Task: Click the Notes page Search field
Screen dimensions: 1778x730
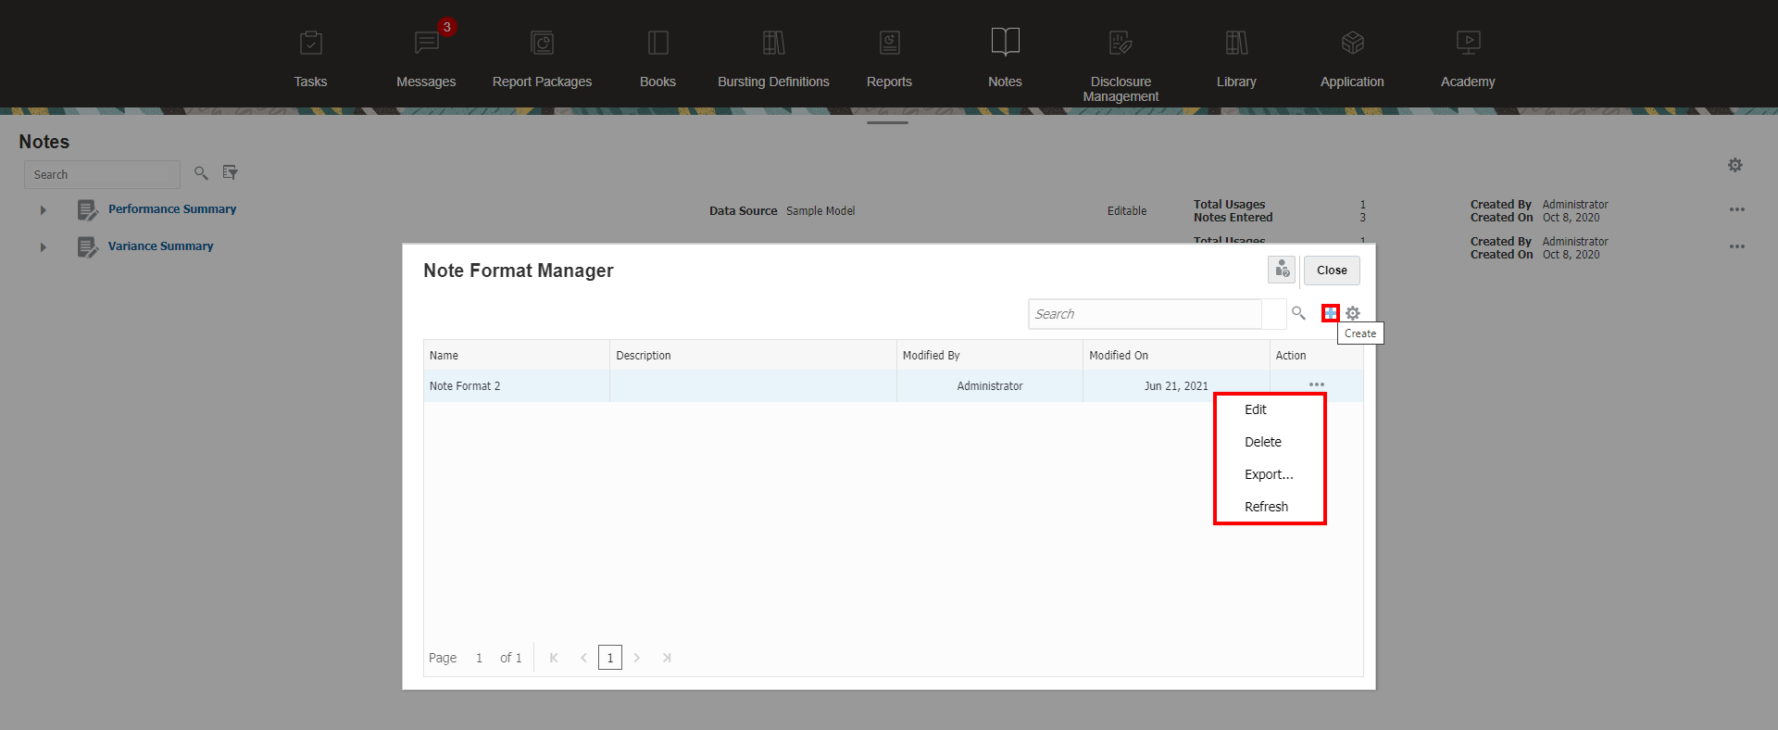Action: click(102, 174)
